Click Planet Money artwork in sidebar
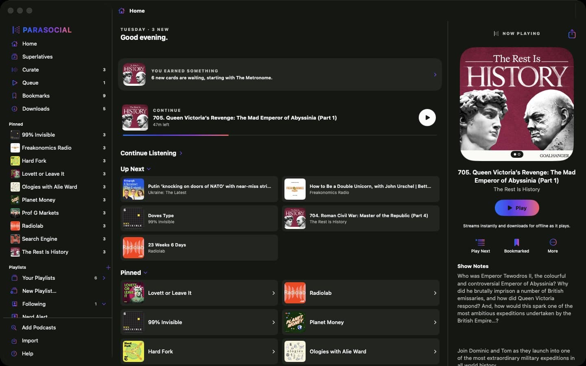 15,200
